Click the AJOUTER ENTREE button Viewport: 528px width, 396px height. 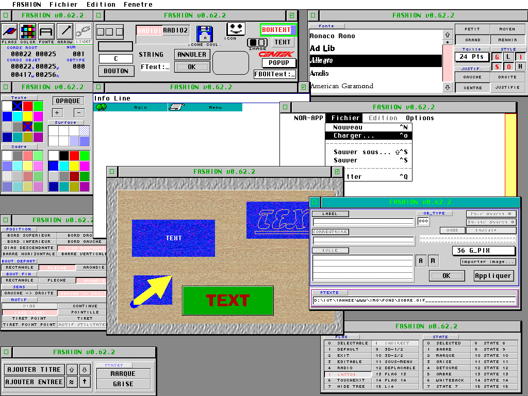(34, 382)
